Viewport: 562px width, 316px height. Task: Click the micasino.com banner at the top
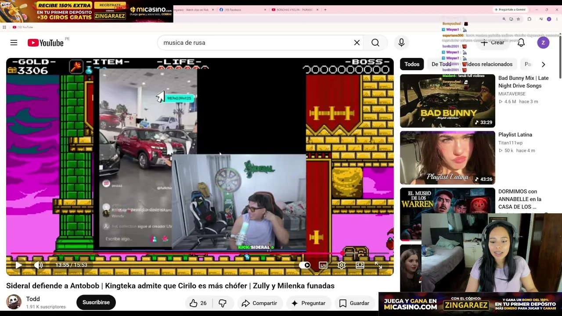pos(86,11)
